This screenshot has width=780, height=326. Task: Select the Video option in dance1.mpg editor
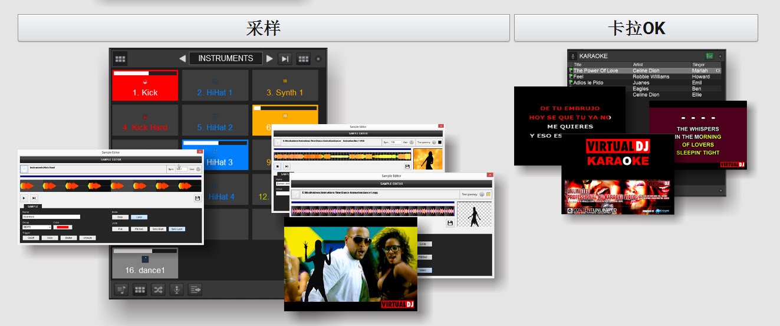(x=424, y=270)
